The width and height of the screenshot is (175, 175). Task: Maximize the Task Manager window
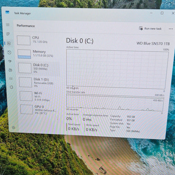coord(162,13)
